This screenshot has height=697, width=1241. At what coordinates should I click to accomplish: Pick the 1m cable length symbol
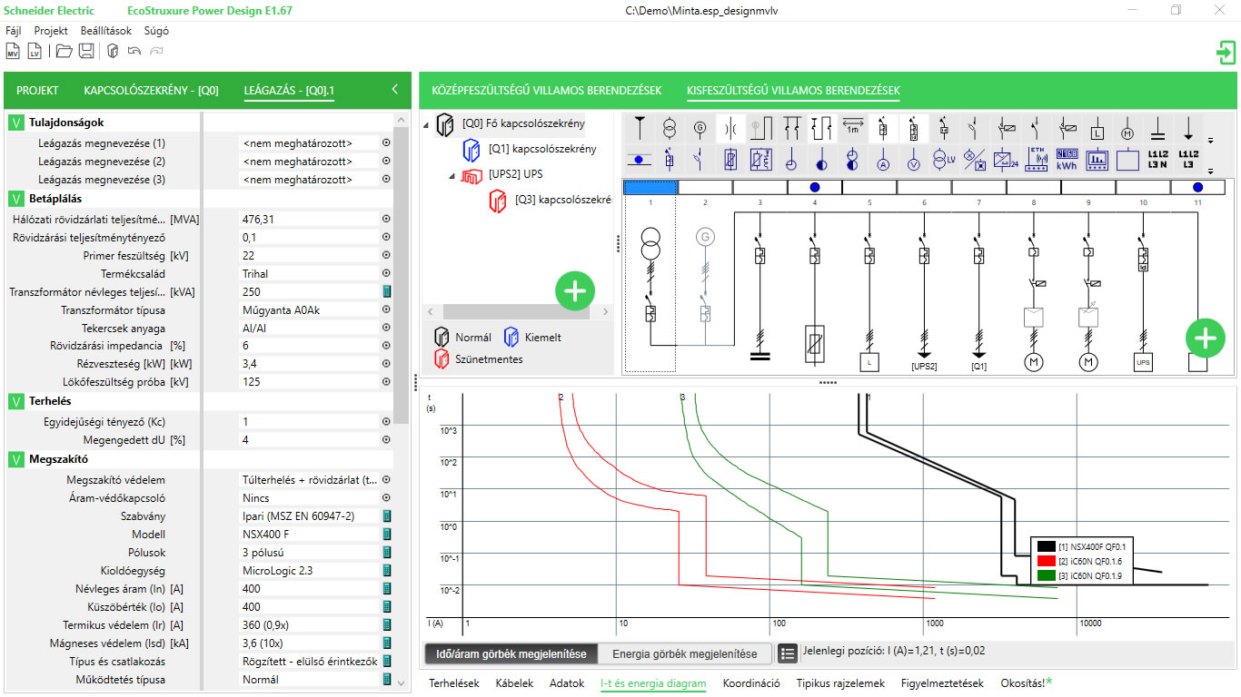(852, 126)
